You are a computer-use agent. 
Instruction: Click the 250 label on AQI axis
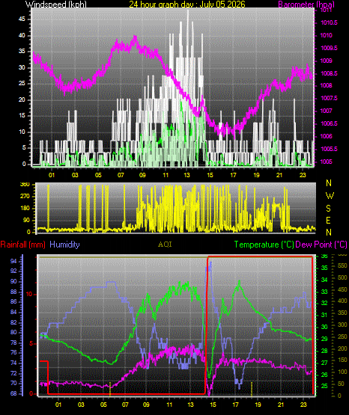(343, 336)
